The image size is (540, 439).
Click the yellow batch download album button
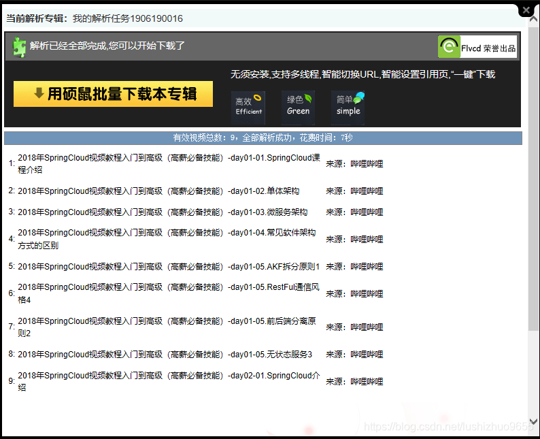coord(113,94)
